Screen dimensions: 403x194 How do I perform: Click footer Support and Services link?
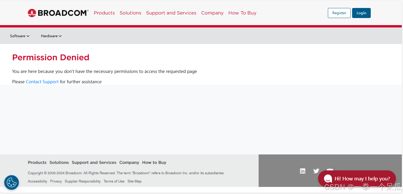pyautogui.click(x=94, y=162)
